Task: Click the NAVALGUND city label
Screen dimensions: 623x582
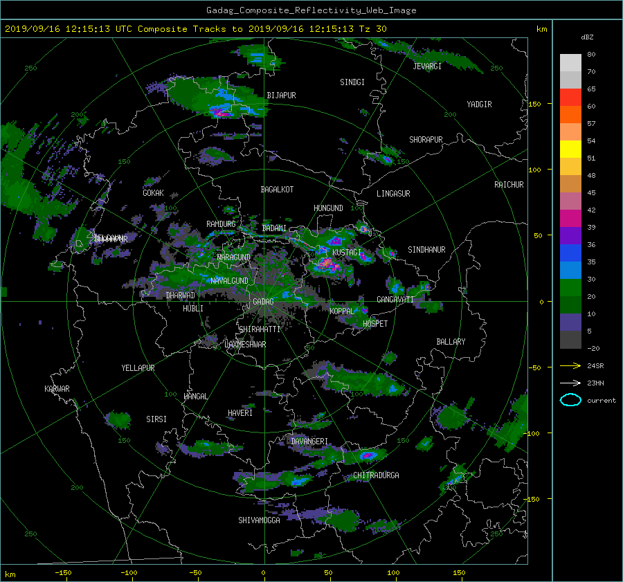Action: (229, 281)
